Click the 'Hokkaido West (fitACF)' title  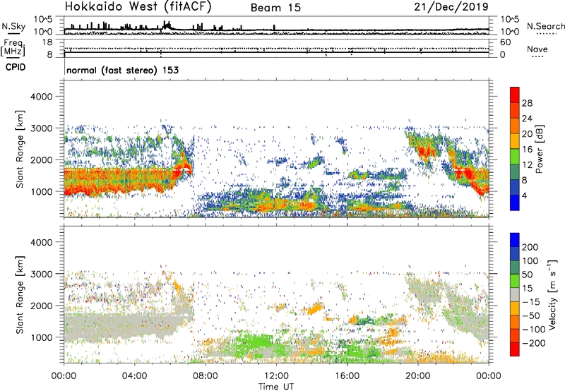point(138,6)
